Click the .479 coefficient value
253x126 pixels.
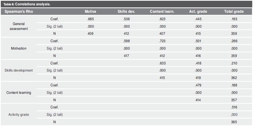click(198, 85)
